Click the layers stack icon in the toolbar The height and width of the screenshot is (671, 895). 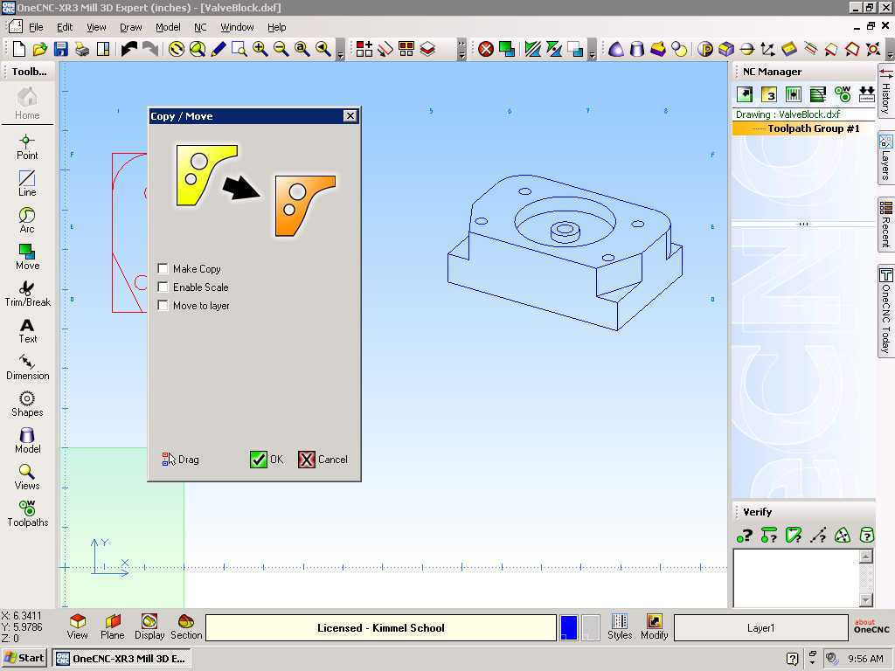(427, 49)
